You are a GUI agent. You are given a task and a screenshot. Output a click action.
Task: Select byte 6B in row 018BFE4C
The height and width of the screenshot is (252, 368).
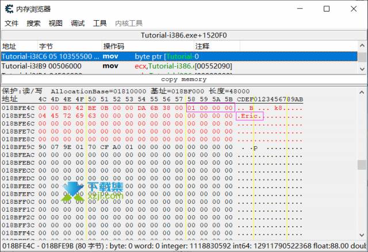coord(154,108)
